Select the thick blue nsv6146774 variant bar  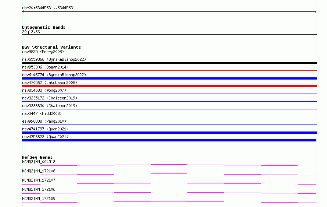169,78
